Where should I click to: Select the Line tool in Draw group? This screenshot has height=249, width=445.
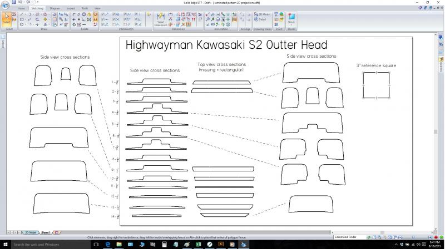pos(22,14)
